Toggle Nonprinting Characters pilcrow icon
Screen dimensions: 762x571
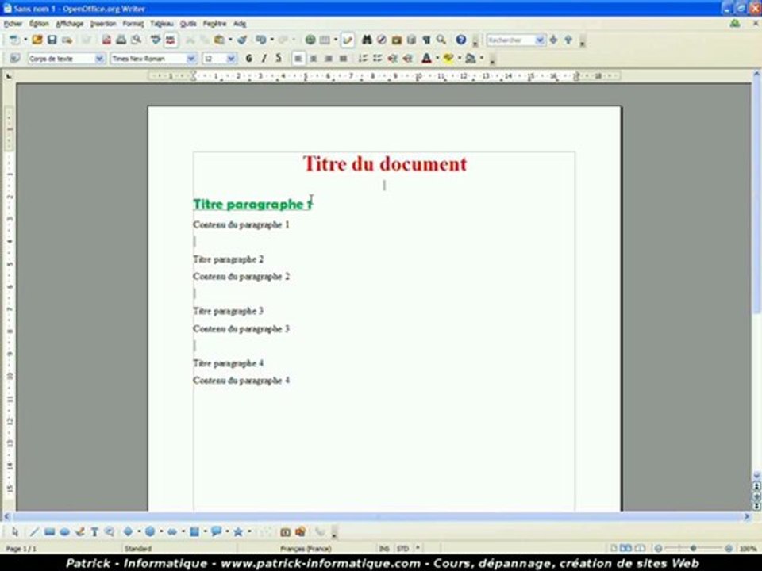pos(426,40)
